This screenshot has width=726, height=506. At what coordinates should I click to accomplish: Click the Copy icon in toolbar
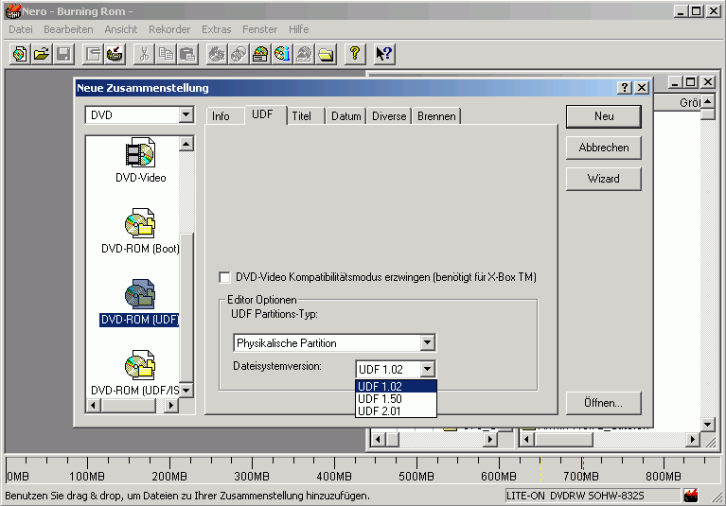(x=166, y=54)
